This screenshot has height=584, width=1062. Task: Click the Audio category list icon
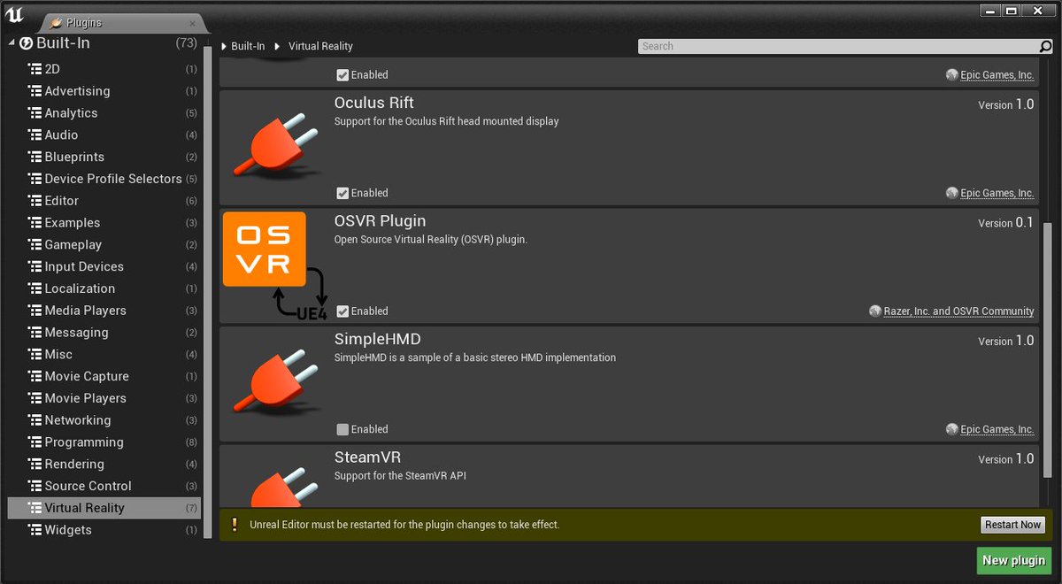(35, 135)
